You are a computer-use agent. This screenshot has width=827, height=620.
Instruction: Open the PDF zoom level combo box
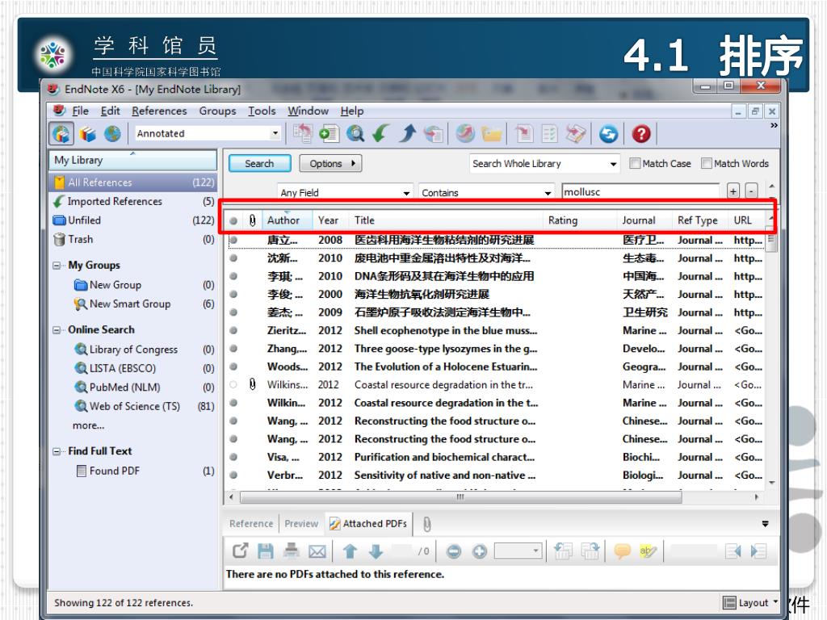[x=518, y=551]
